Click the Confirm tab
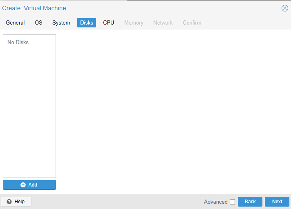 click(192, 22)
